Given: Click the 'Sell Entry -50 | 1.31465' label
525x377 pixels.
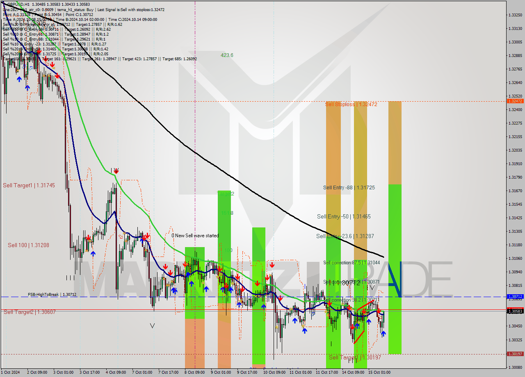Looking at the screenshot, I should point(344,216).
